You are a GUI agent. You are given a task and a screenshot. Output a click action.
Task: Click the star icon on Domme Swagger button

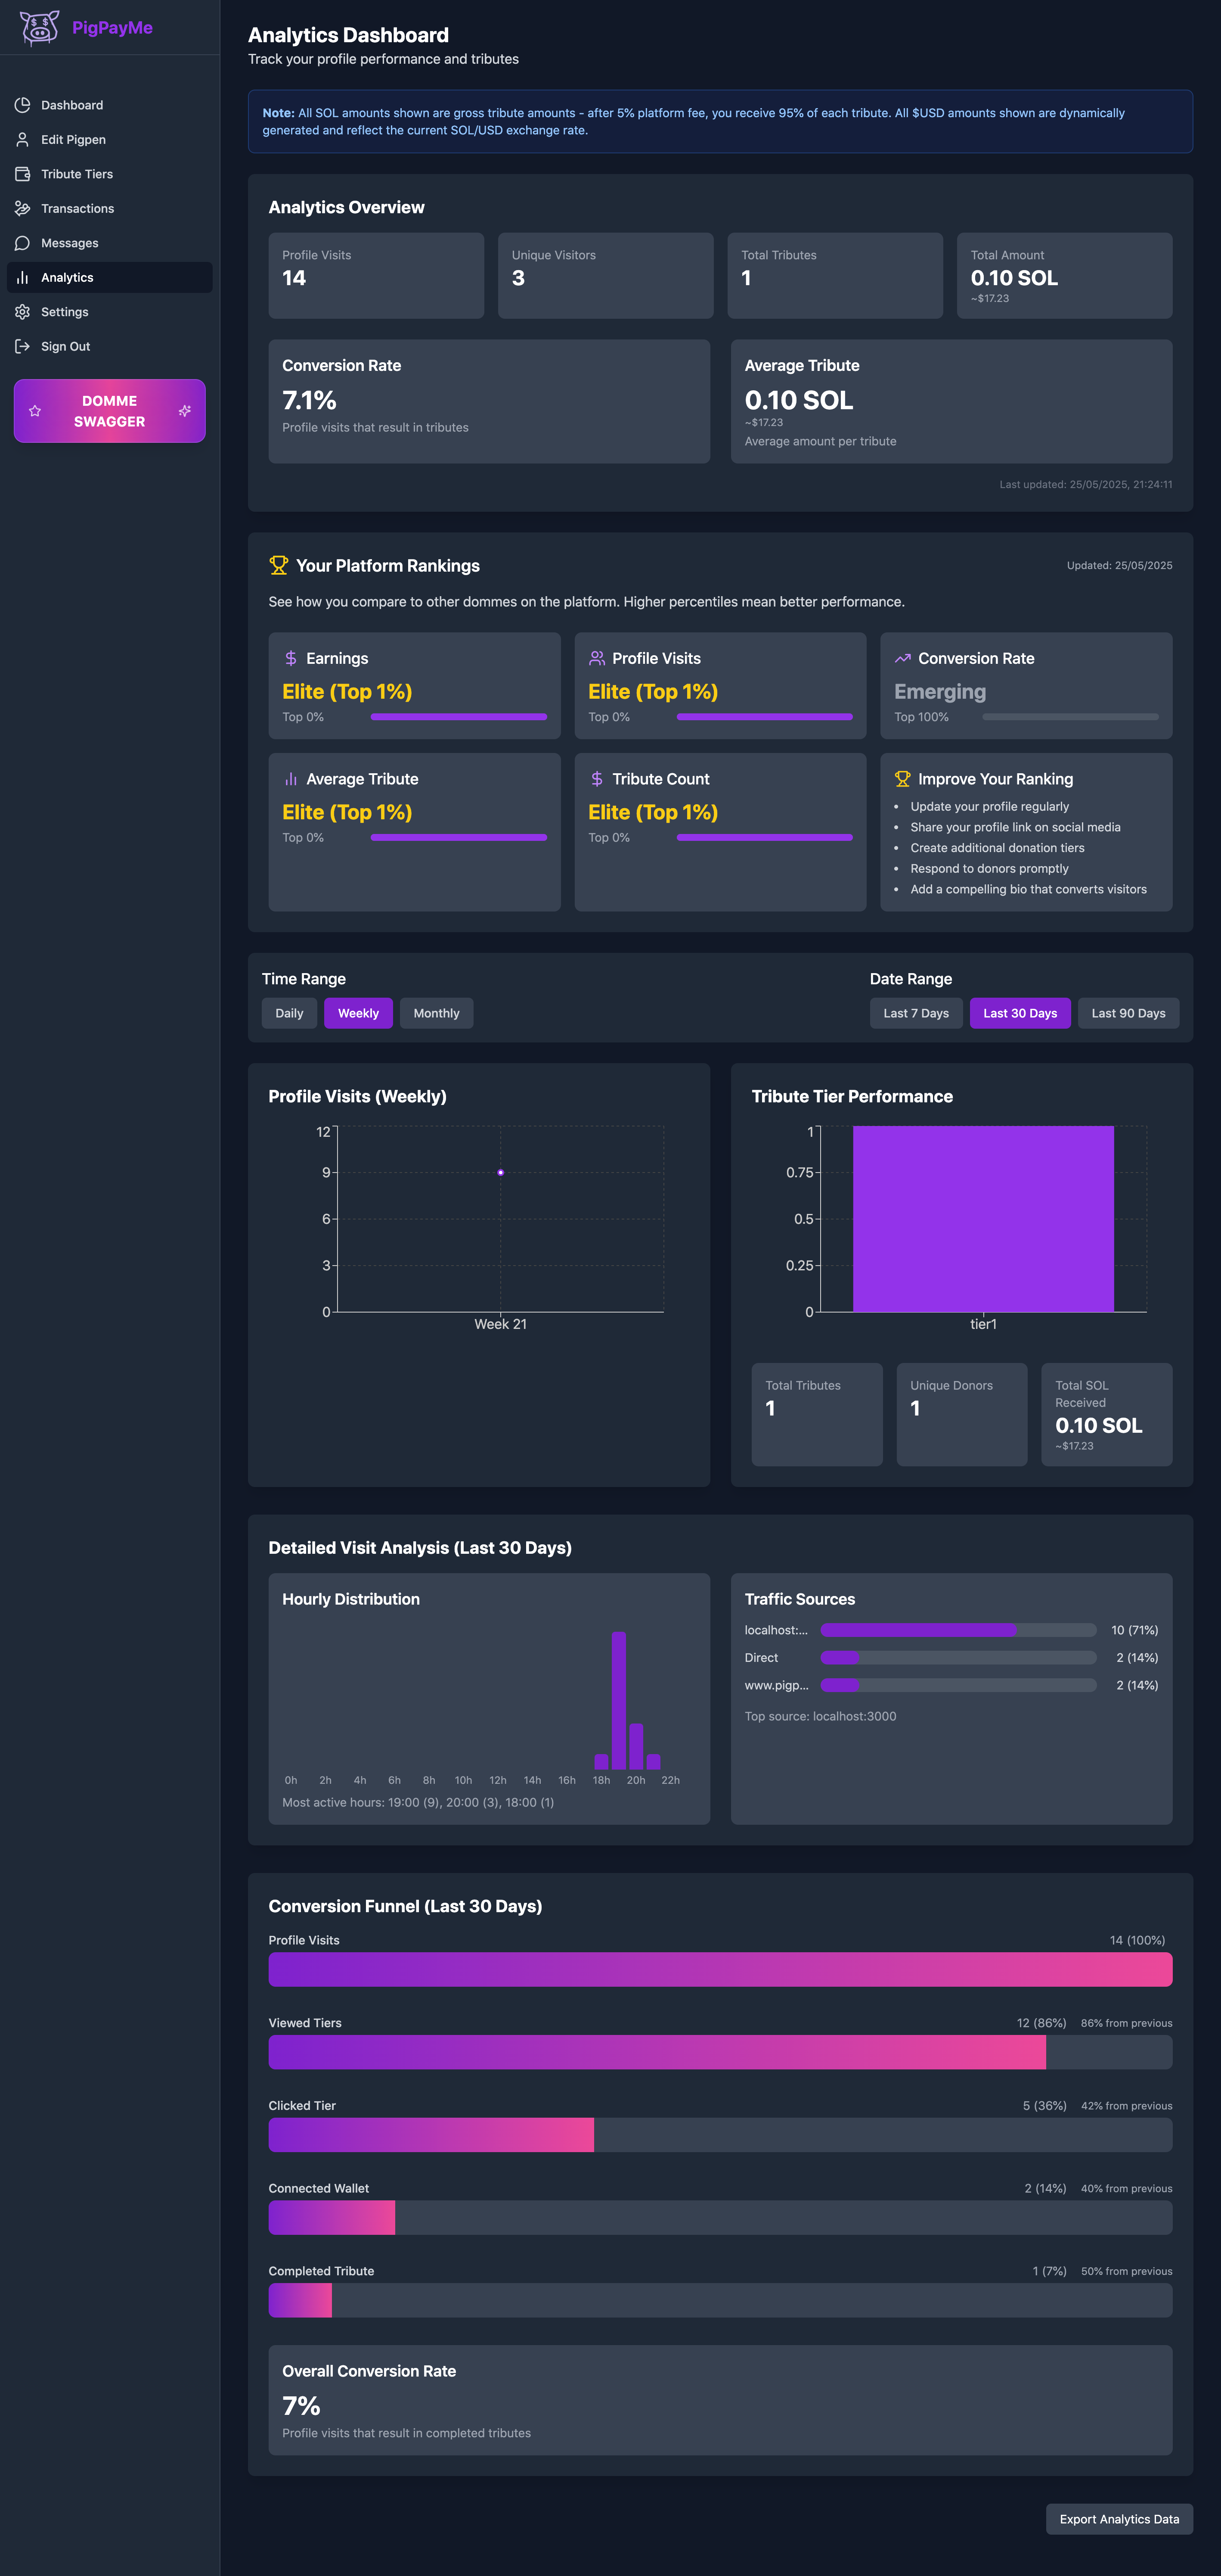click(x=35, y=411)
